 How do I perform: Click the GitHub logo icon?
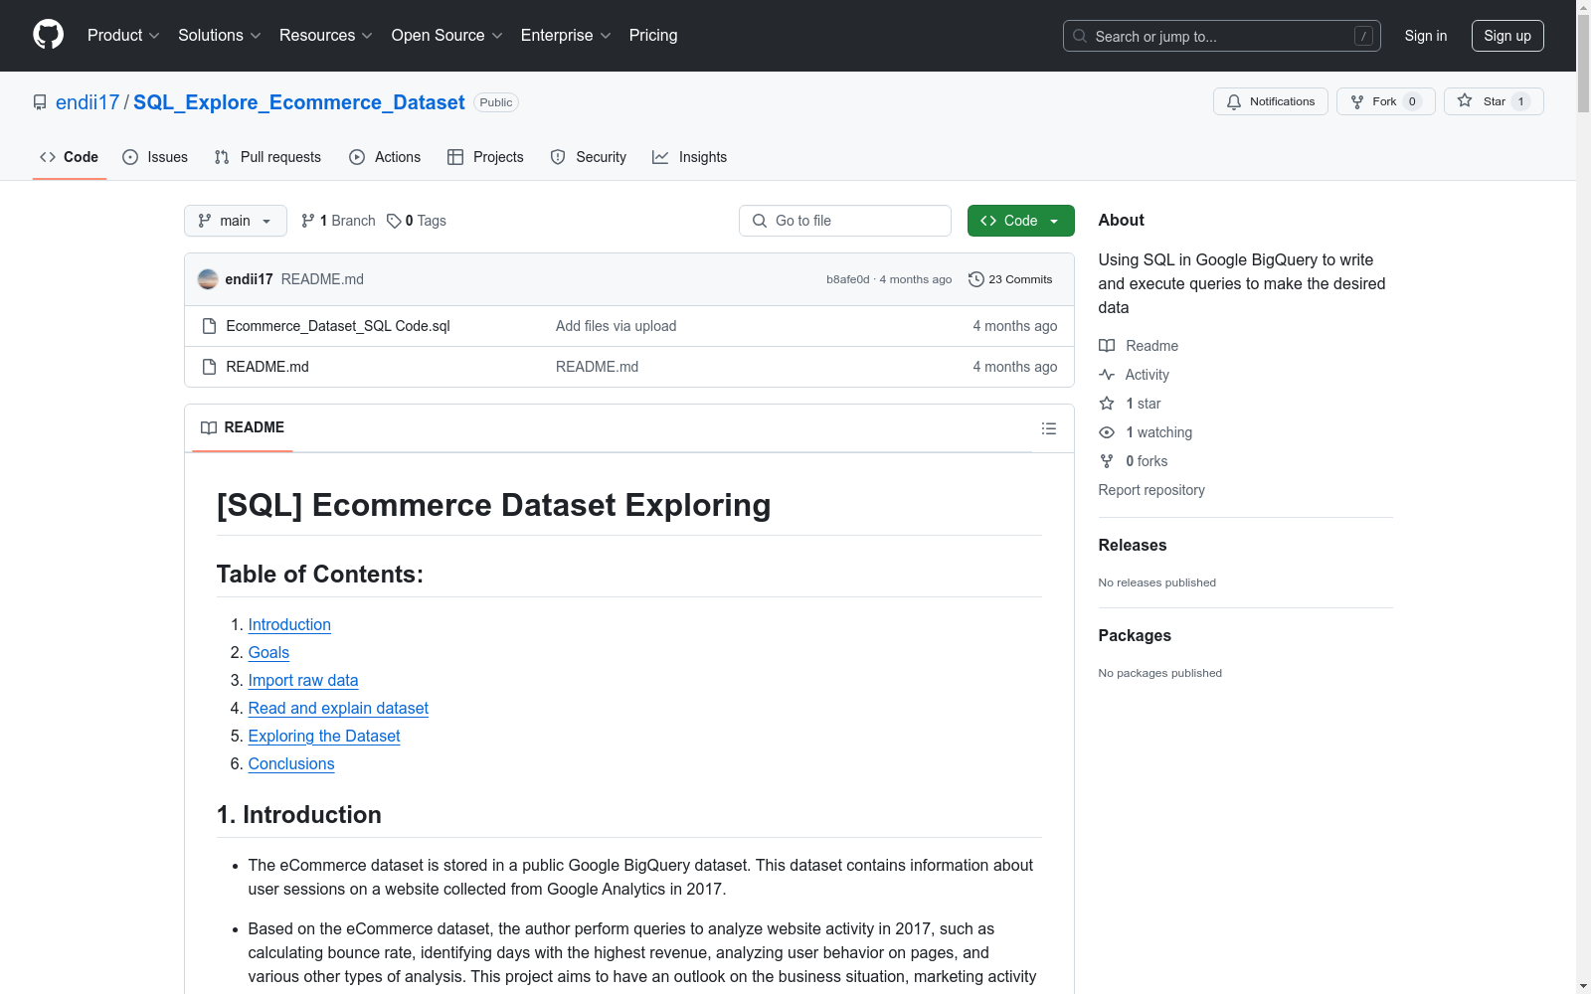(48, 35)
